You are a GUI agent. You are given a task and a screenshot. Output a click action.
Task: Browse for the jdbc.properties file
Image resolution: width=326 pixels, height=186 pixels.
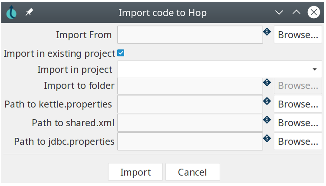pyautogui.click(x=298, y=141)
